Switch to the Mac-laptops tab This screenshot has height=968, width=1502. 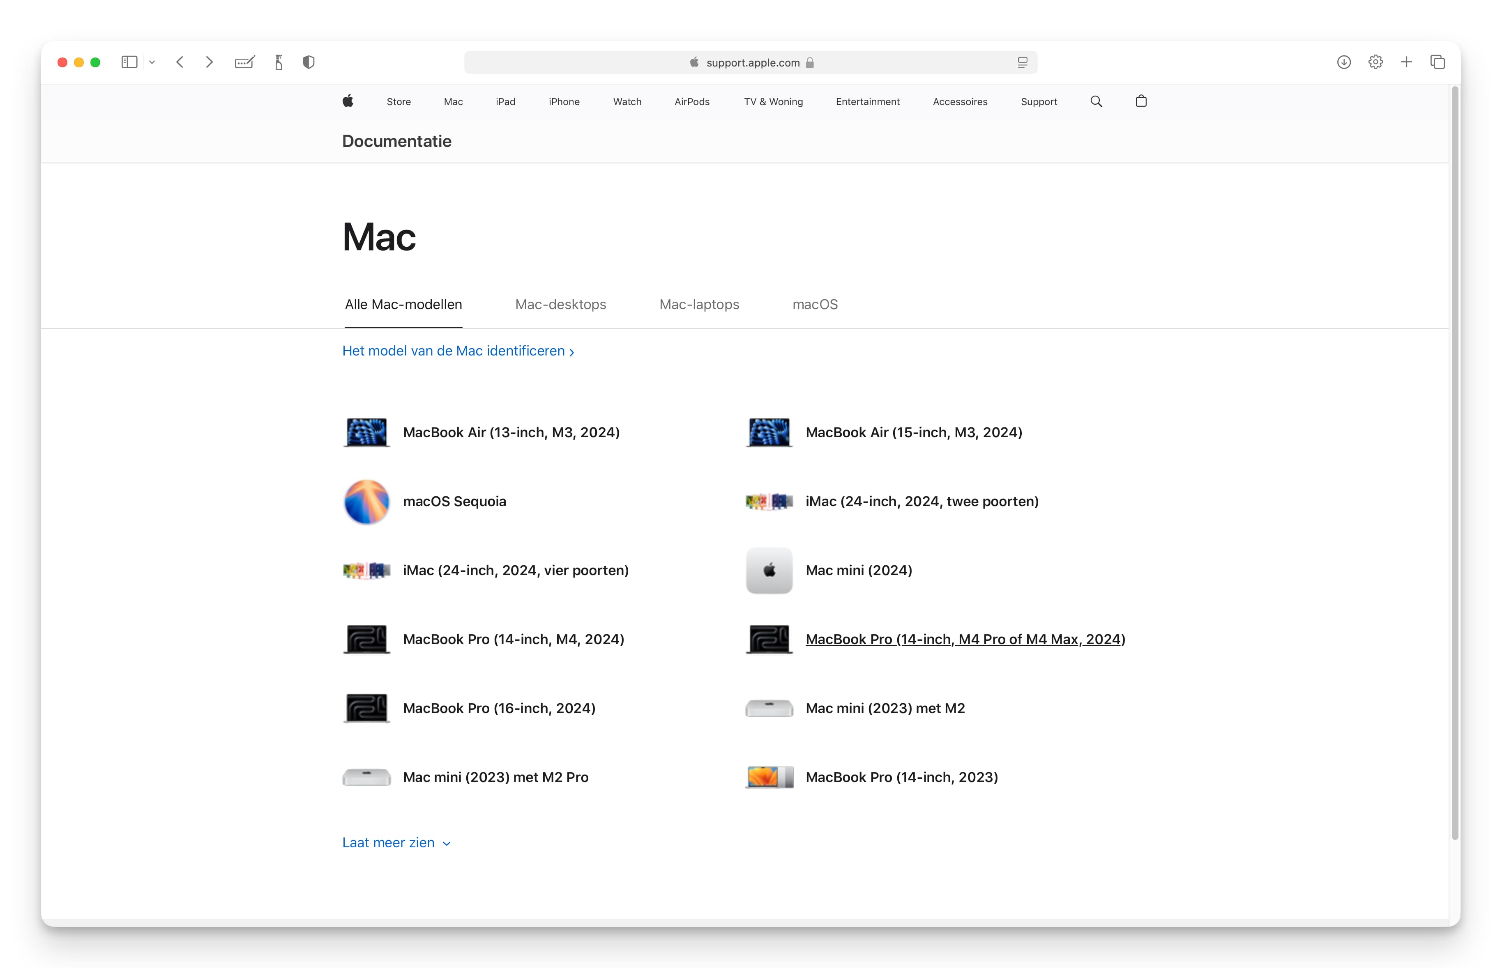point(699,304)
